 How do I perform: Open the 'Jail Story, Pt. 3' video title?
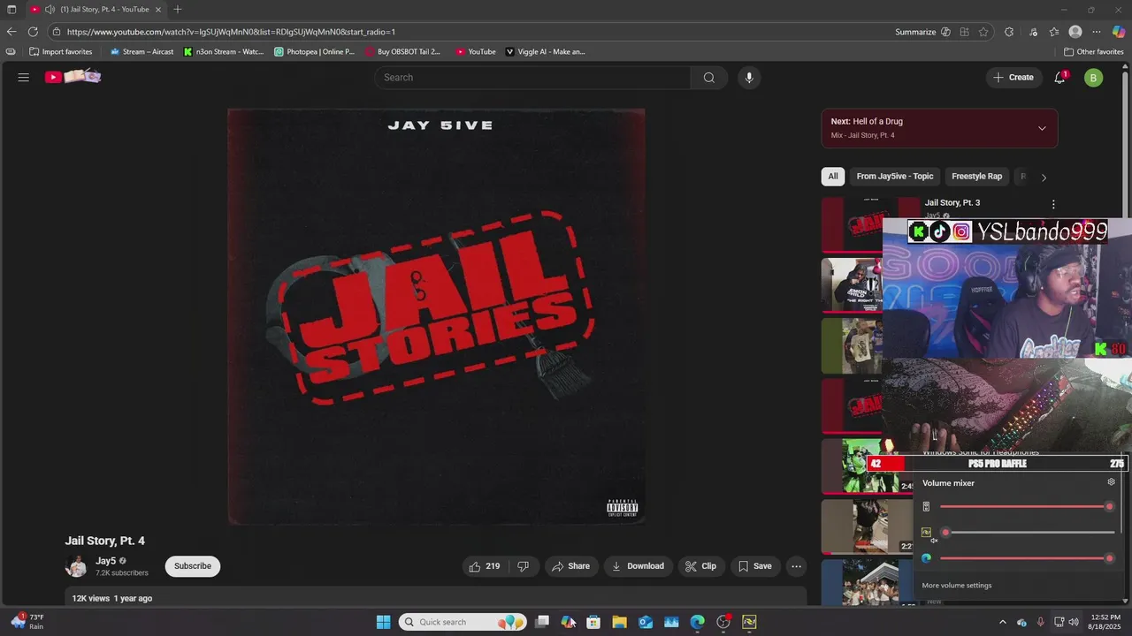click(952, 203)
